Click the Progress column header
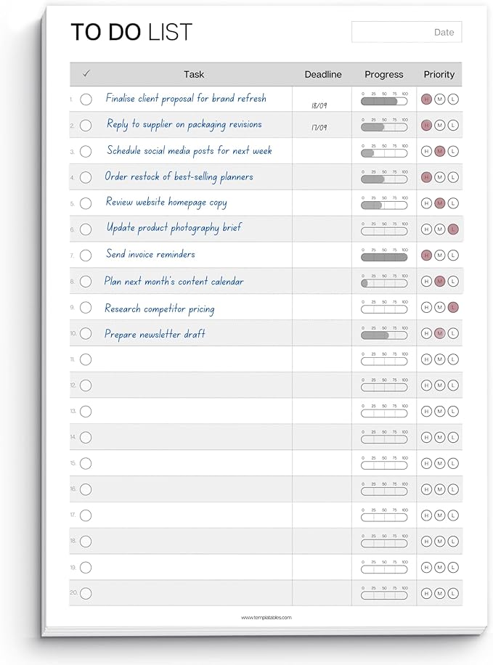493x665 pixels. [x=384, y=75]
